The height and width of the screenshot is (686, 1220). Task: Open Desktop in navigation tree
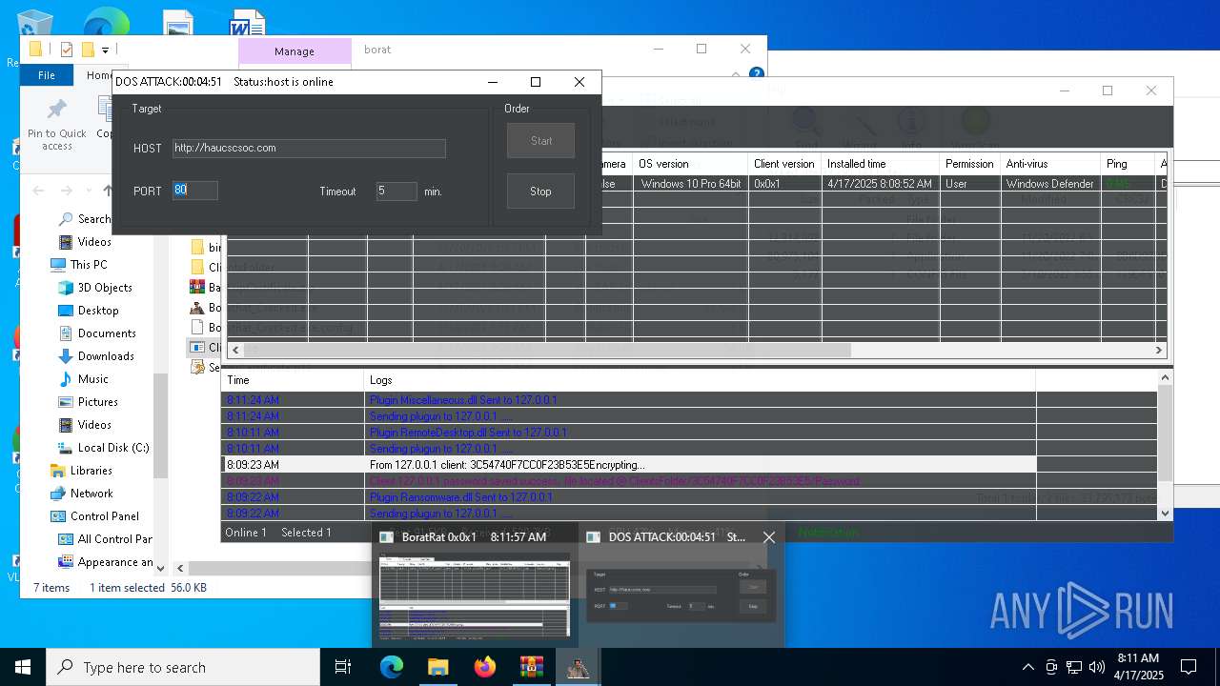point(98,311)
